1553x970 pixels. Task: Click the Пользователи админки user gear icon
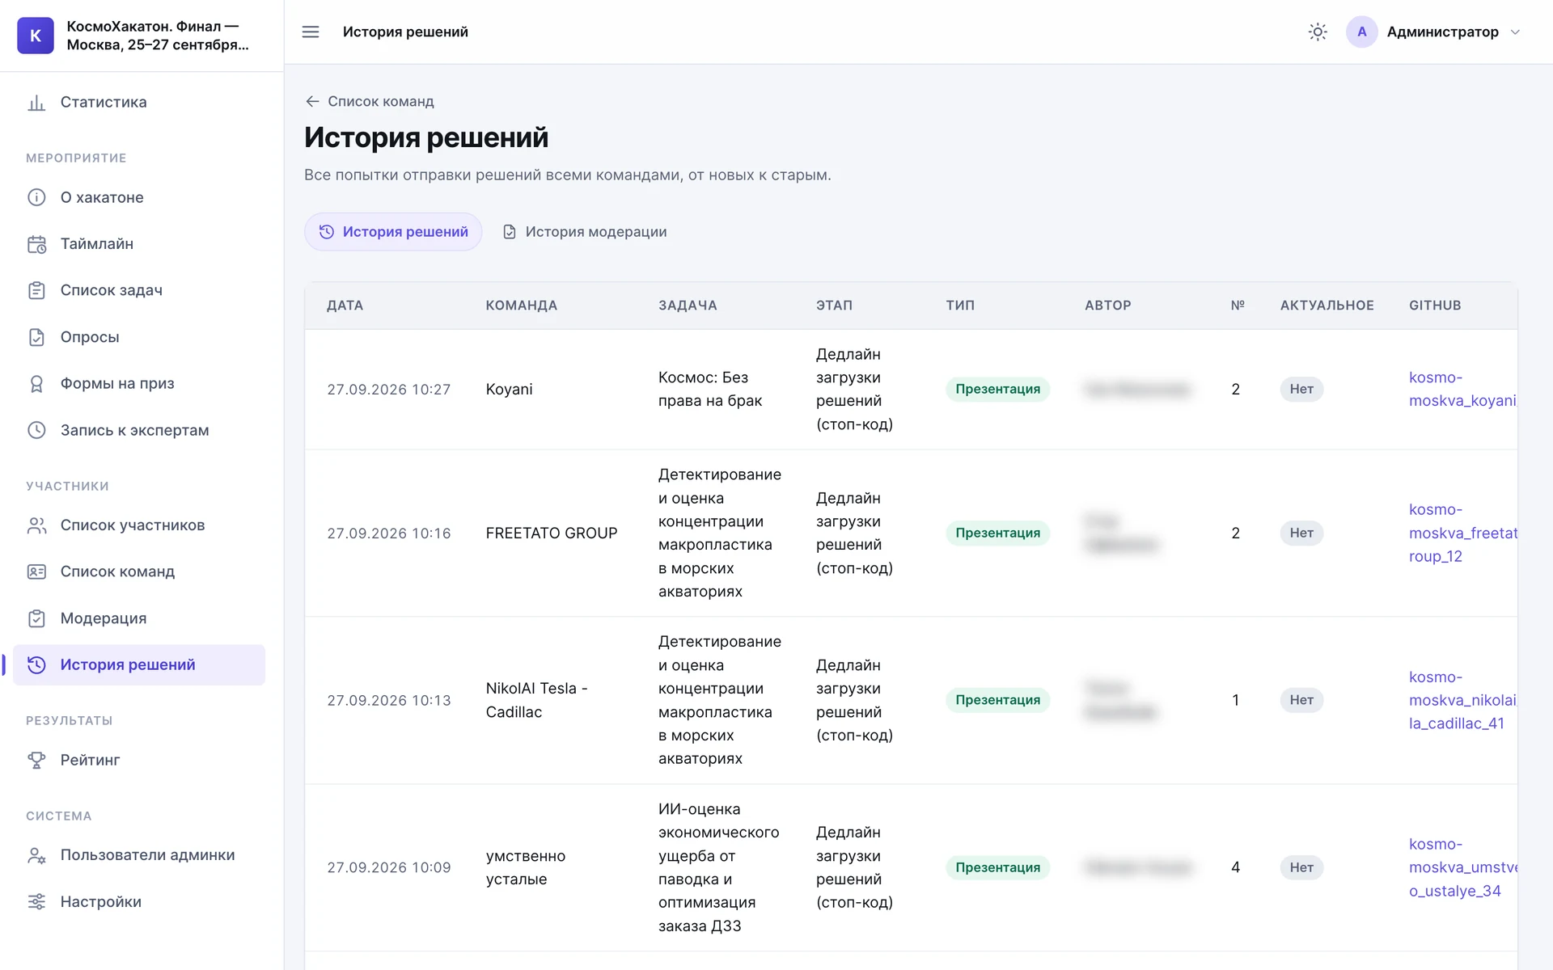tap(36, 855)
